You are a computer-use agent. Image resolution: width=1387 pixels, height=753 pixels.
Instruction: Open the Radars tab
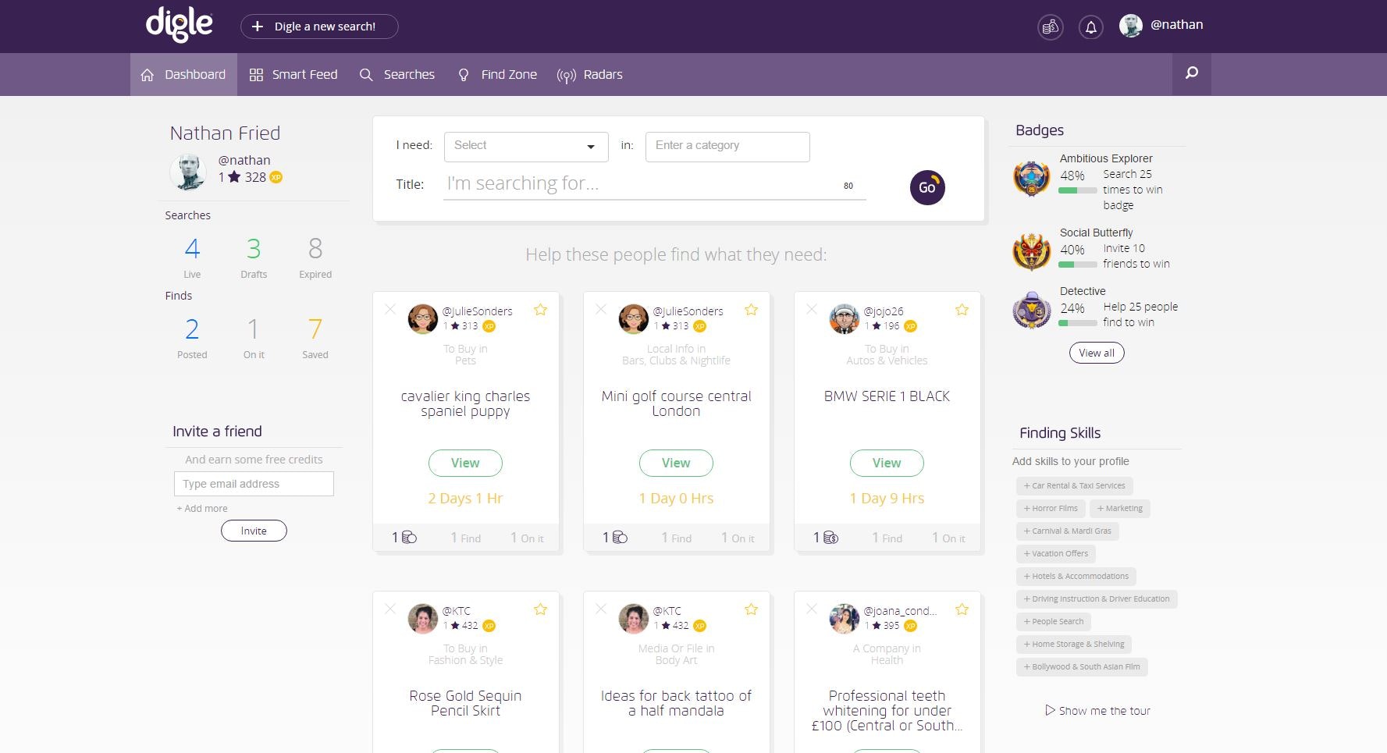point(589,74)
